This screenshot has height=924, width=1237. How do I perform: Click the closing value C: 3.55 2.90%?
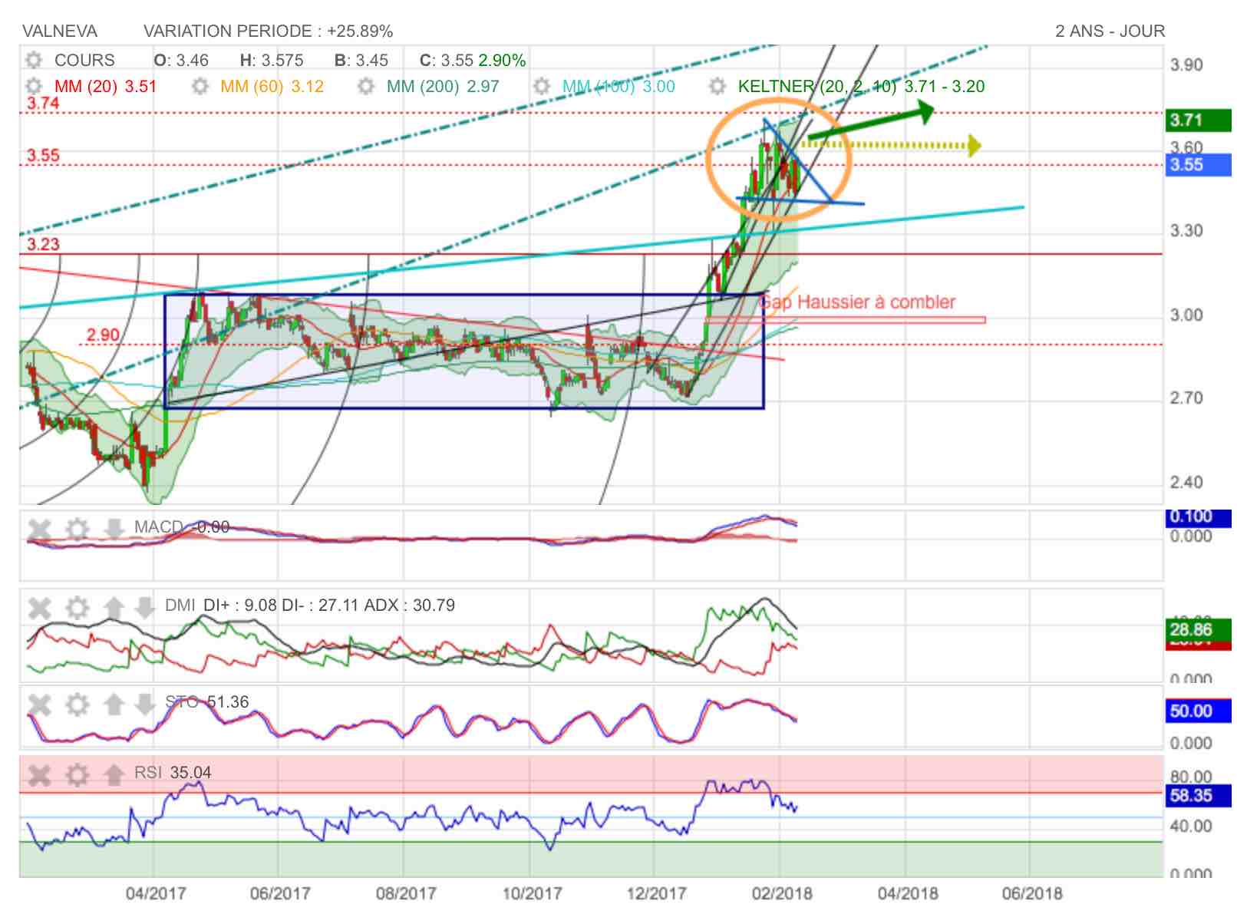pyautogui.click(x=473, y=60)
